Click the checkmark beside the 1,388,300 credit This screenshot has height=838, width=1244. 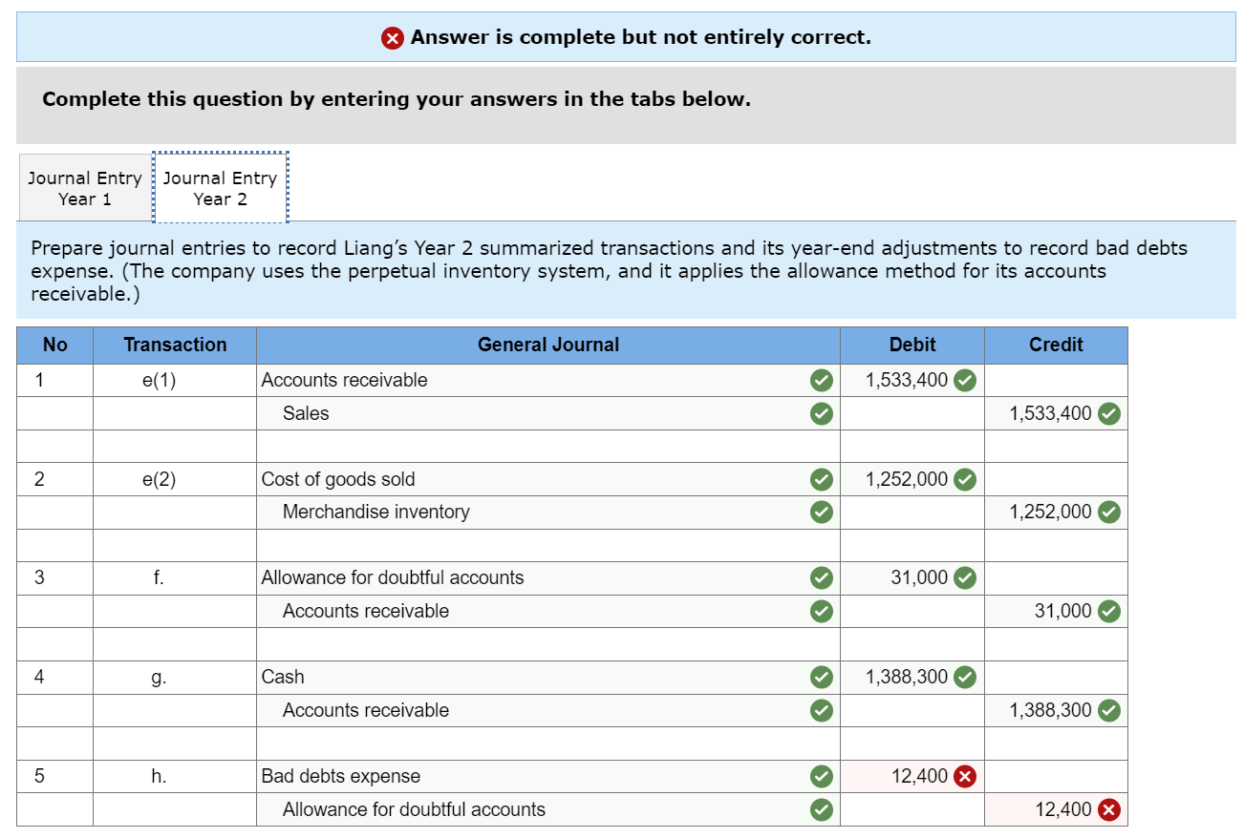point(1107,709)
